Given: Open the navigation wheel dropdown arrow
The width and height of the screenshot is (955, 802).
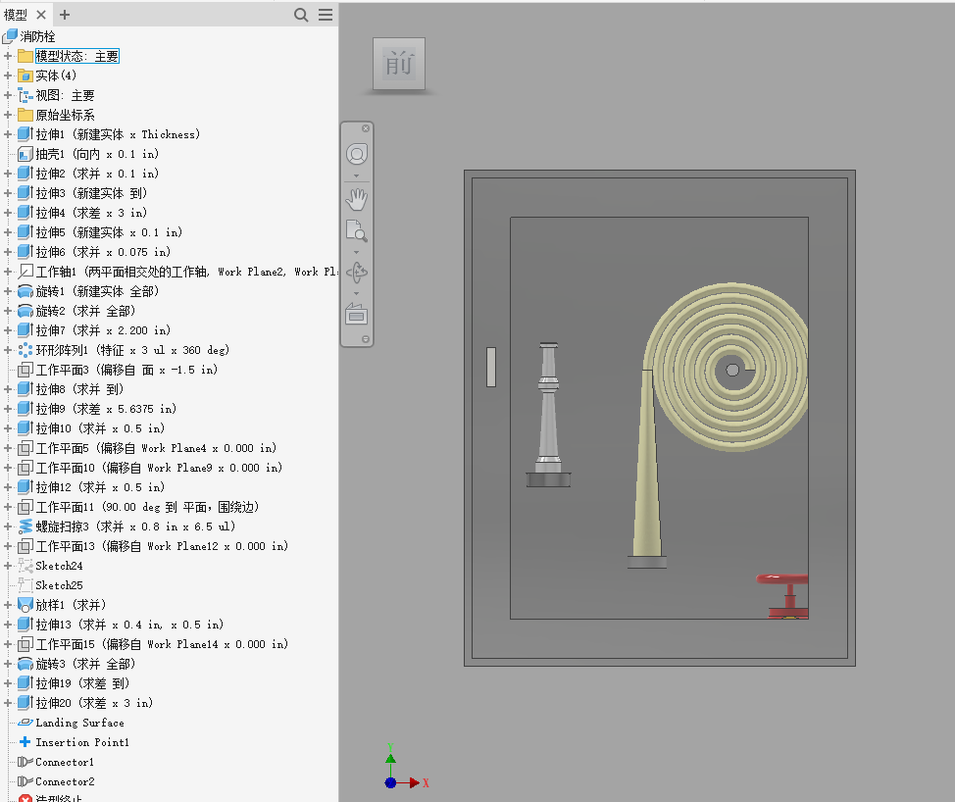Looking at the screenshot, I should (x=357, y=176).
